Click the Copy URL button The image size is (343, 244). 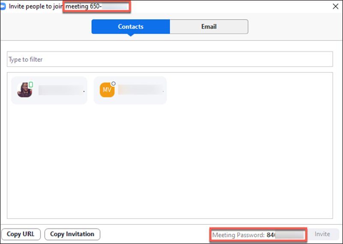pyautogui.click(x=21, y=234)
